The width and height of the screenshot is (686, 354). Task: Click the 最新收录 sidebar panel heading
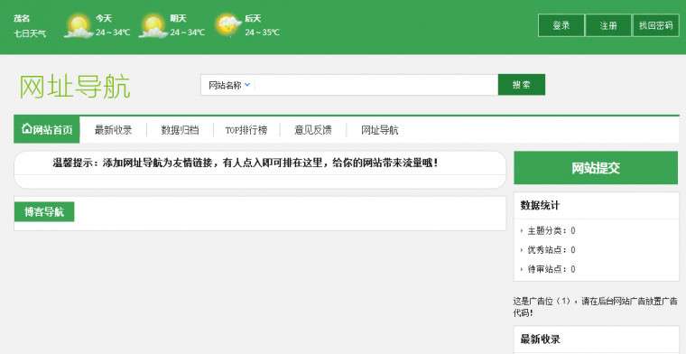pyautogui.click(x=541, y=340)
